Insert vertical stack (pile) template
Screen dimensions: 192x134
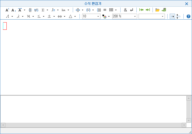105,10
